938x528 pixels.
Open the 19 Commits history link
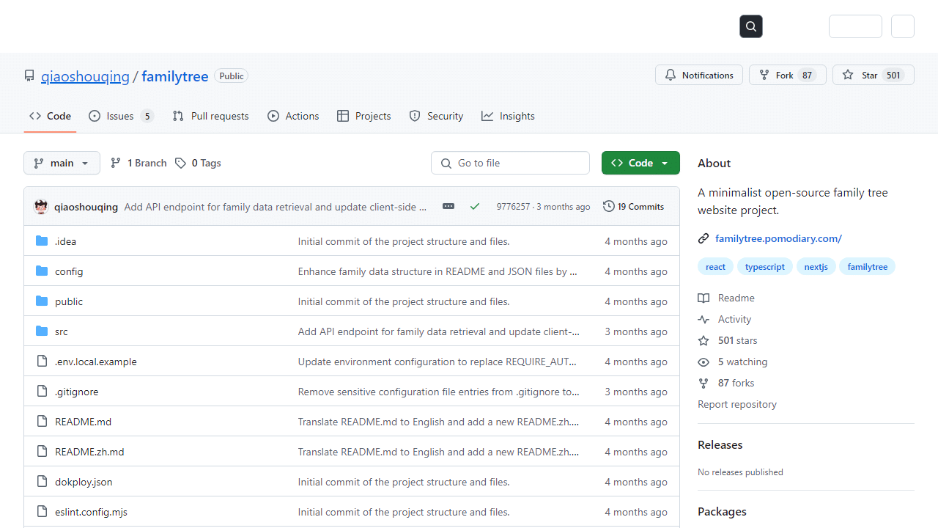[633, 207]
